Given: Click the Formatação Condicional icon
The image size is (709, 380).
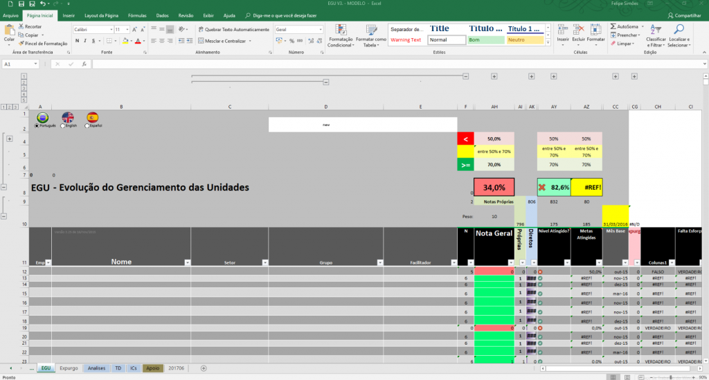Looking at the screenshot, I should point(341,30).
